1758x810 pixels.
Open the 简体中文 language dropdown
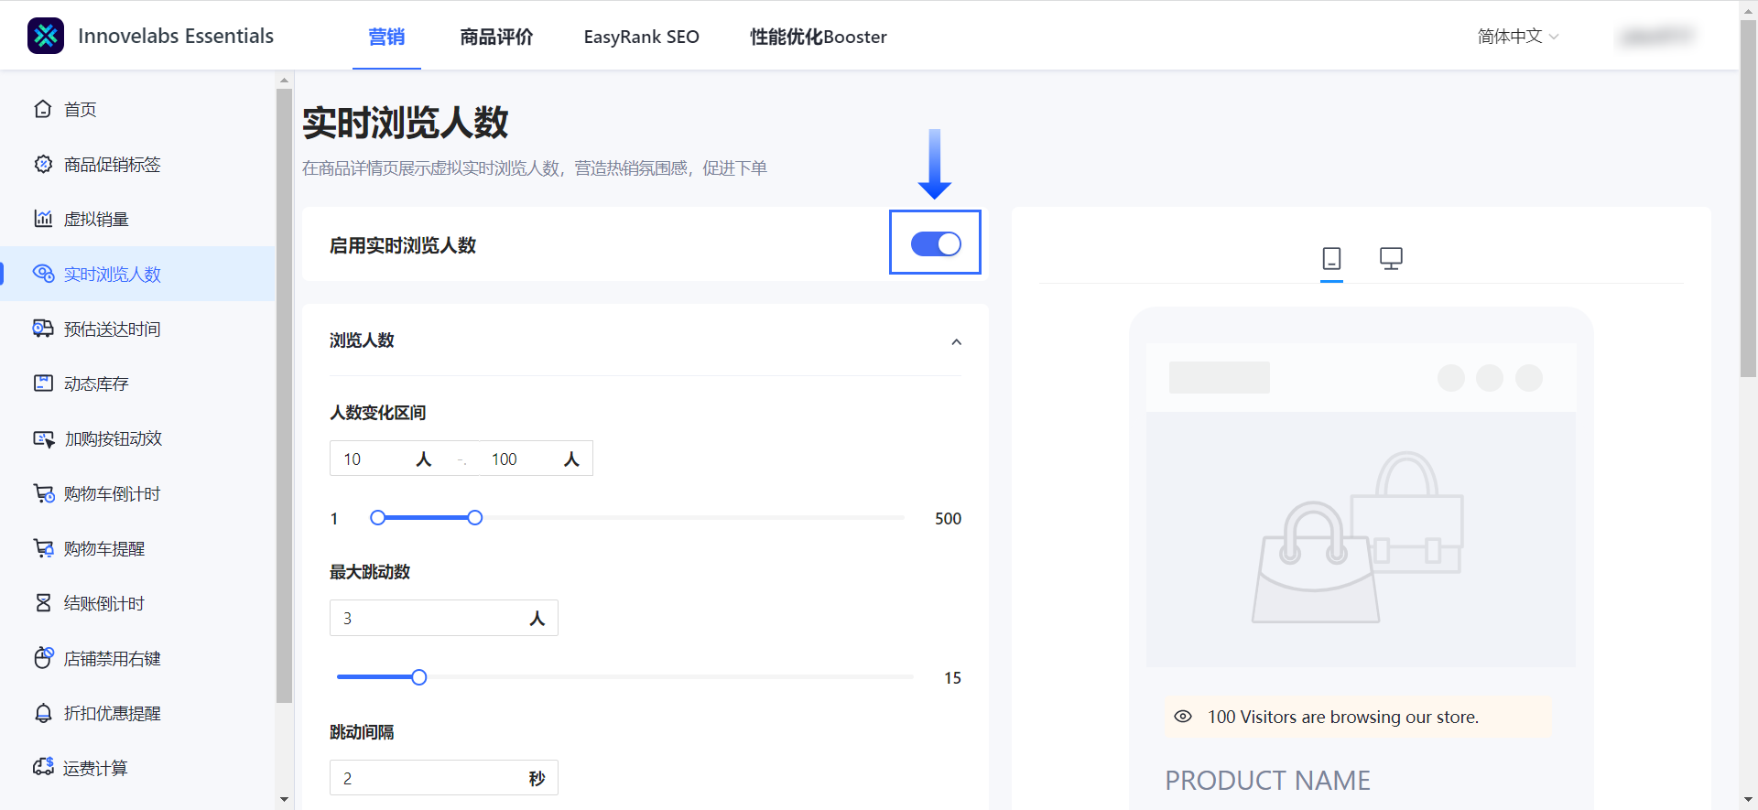click(1517, 37)
